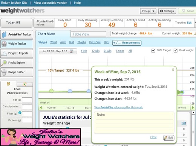Click the Fiber (g) input field
The height and width of the screenshot is (146, 196).
point(27,113)
